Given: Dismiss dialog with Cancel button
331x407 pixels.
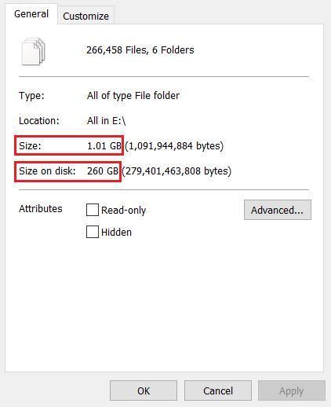Looking at the screenshot, I should [218, 390].
